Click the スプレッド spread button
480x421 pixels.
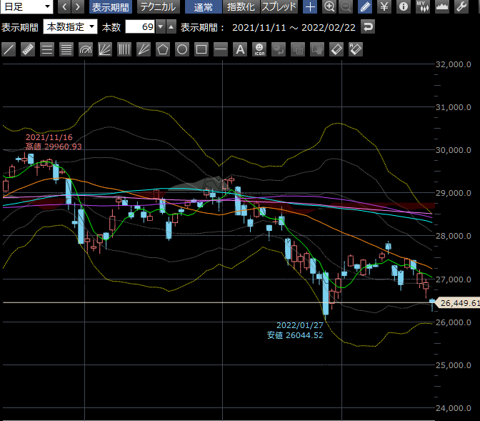[279, 7]
